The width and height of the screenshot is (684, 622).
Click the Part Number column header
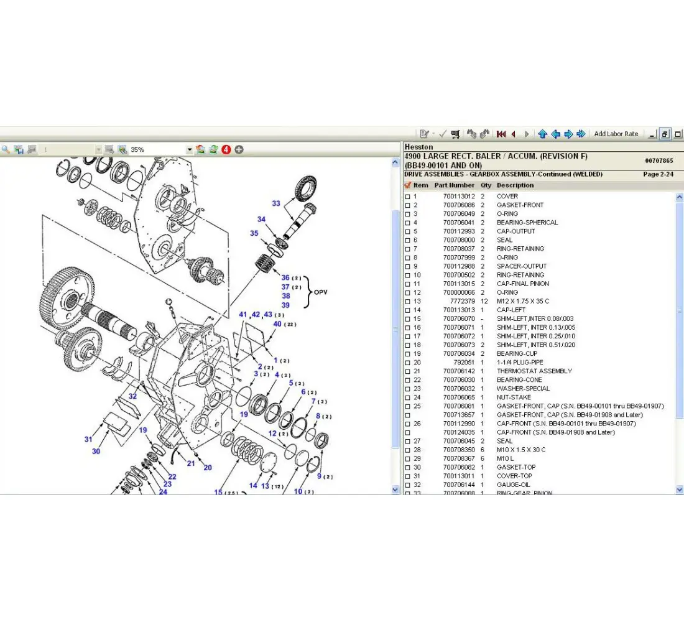(x=454, y=185)
